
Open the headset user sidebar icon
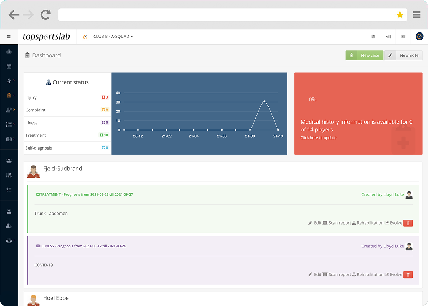tap(9, 211)
